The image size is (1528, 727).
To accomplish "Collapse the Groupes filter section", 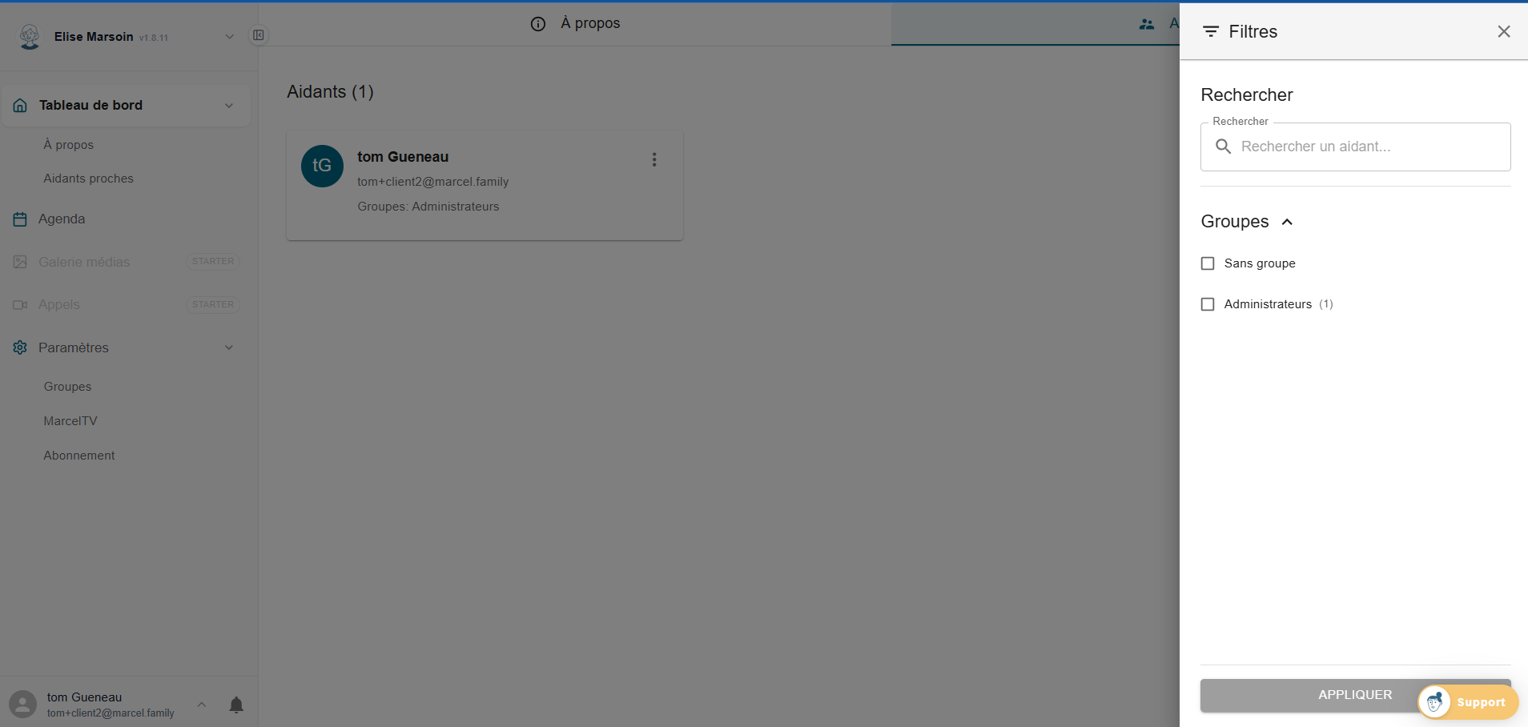I will click(1287, 222).
